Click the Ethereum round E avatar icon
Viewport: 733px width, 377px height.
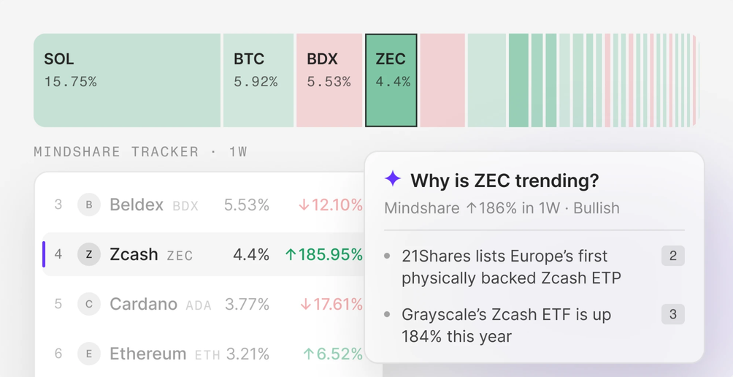pos(89,354)
